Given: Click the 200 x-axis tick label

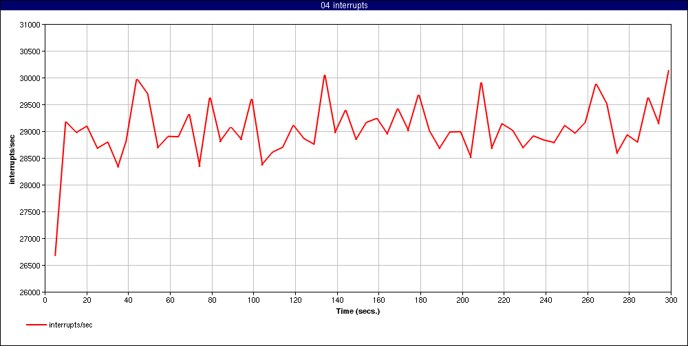Looking at the screenshot, I should 462,300.
